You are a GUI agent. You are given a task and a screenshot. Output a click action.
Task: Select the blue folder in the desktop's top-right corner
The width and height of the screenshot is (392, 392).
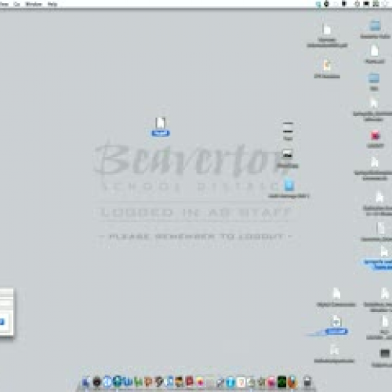pyautogui.click(x=376, y=26)
